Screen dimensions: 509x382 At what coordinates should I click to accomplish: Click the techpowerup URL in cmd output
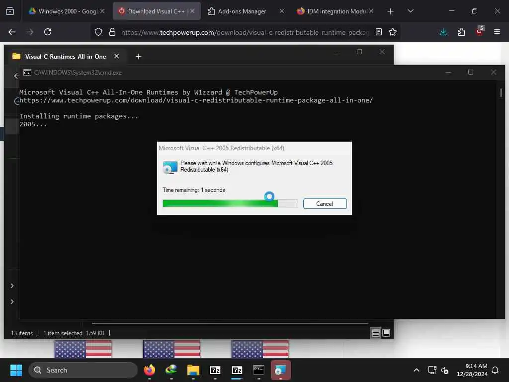196,100
